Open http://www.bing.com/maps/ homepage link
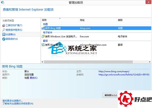Viewport: 152px width, 108px height. (114, 71)
